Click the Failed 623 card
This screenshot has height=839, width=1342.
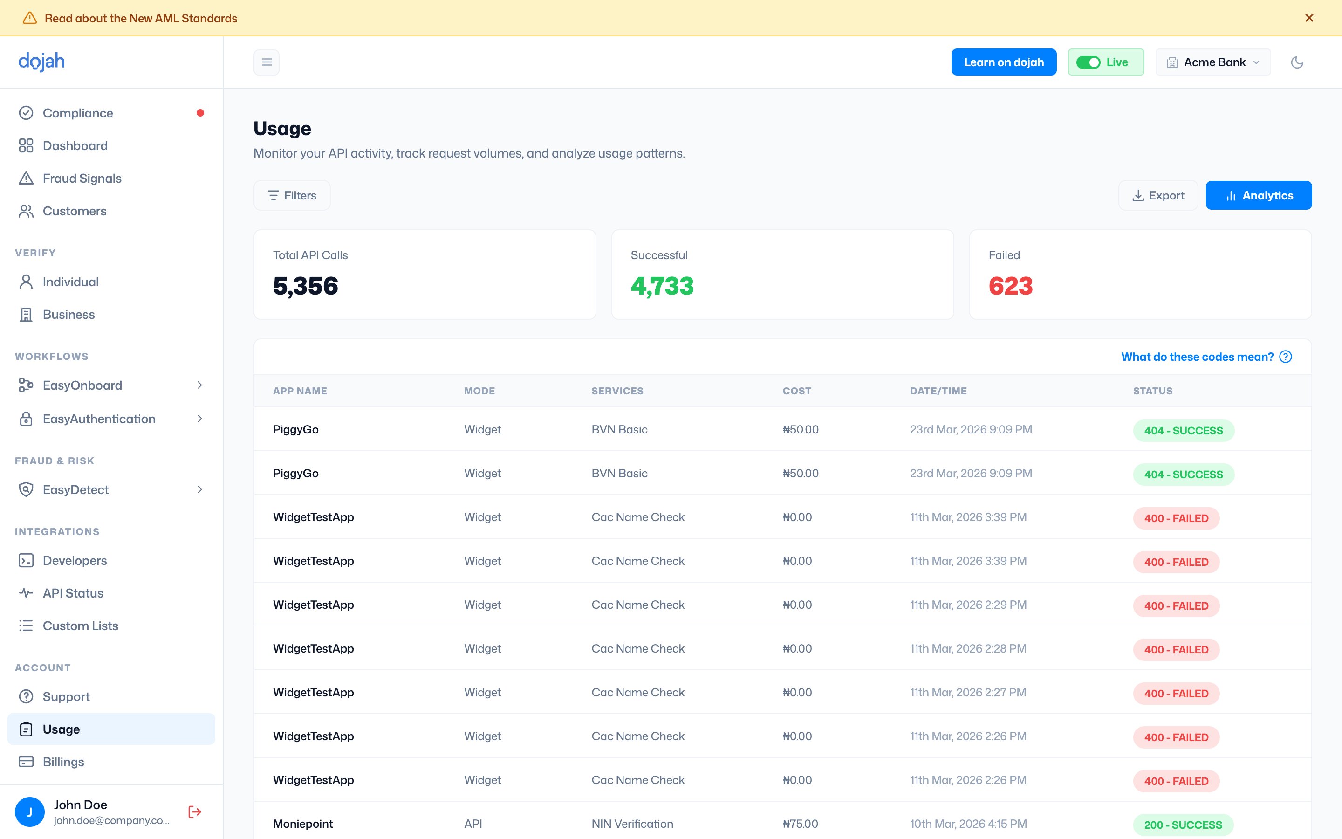tap(1140, 275)
